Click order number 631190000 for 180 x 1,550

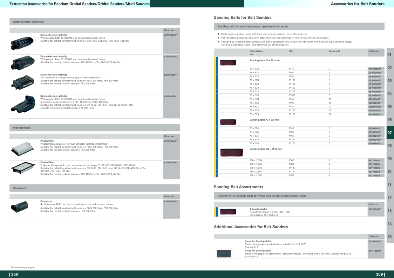click(374, 160)
